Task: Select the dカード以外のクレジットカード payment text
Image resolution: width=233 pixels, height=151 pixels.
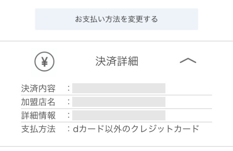Action: click(x=136, y=129)
